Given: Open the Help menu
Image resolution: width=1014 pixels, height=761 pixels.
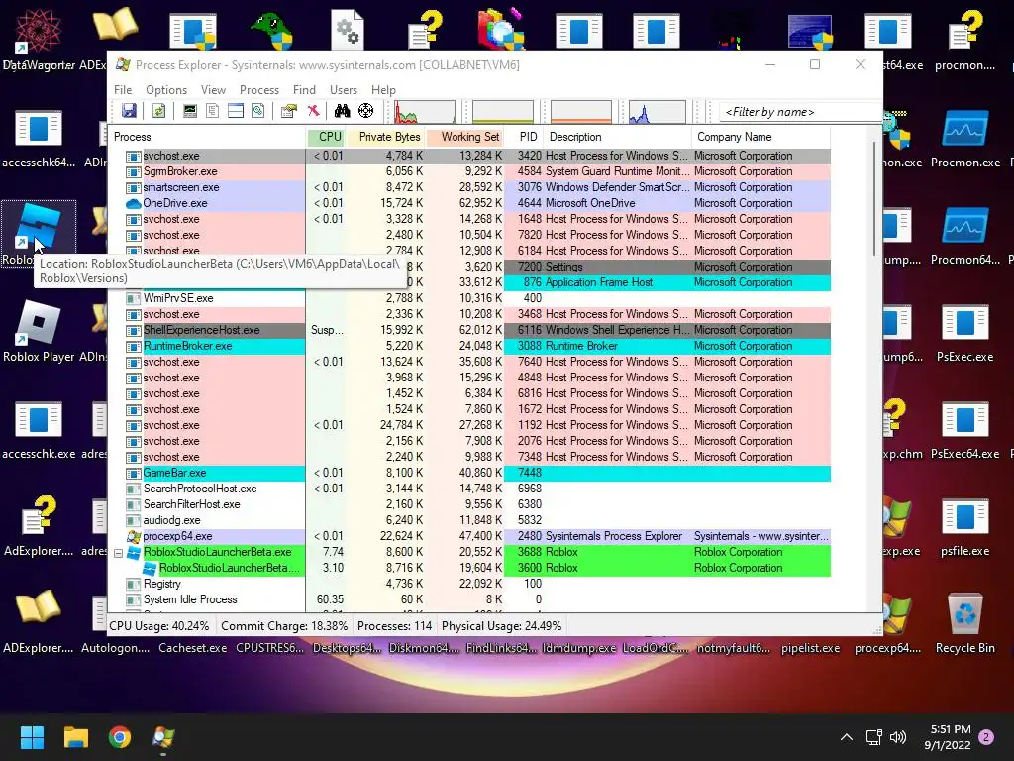Looking at the screenshot, I should point(383,90).
